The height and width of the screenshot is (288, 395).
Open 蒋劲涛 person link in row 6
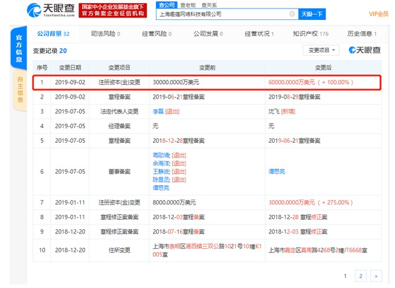pyautogui.click(x=161, y=155)
